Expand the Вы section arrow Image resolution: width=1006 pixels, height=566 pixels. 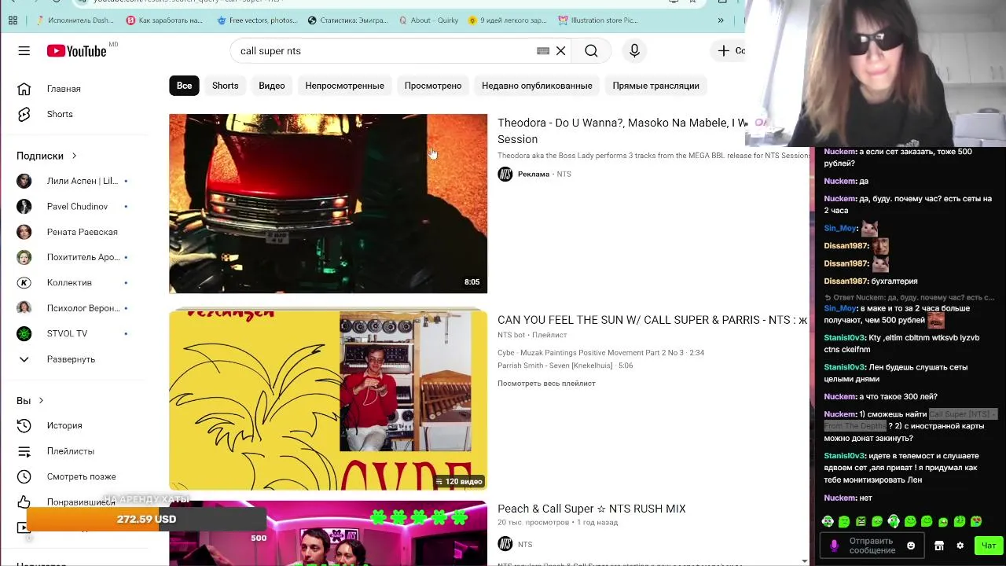41,401
